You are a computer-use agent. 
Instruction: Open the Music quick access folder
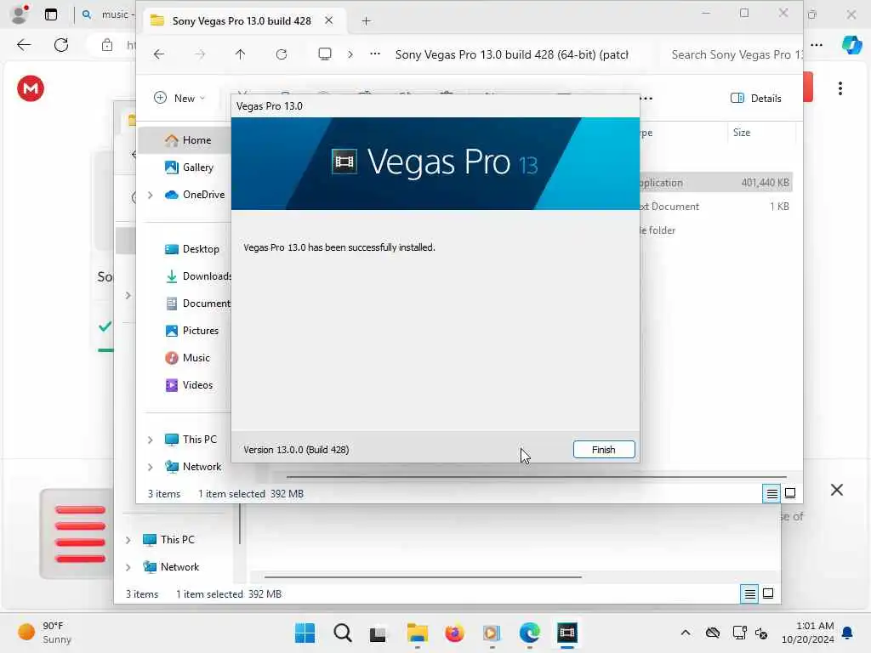pyautogui.click(x=187, y=358)
